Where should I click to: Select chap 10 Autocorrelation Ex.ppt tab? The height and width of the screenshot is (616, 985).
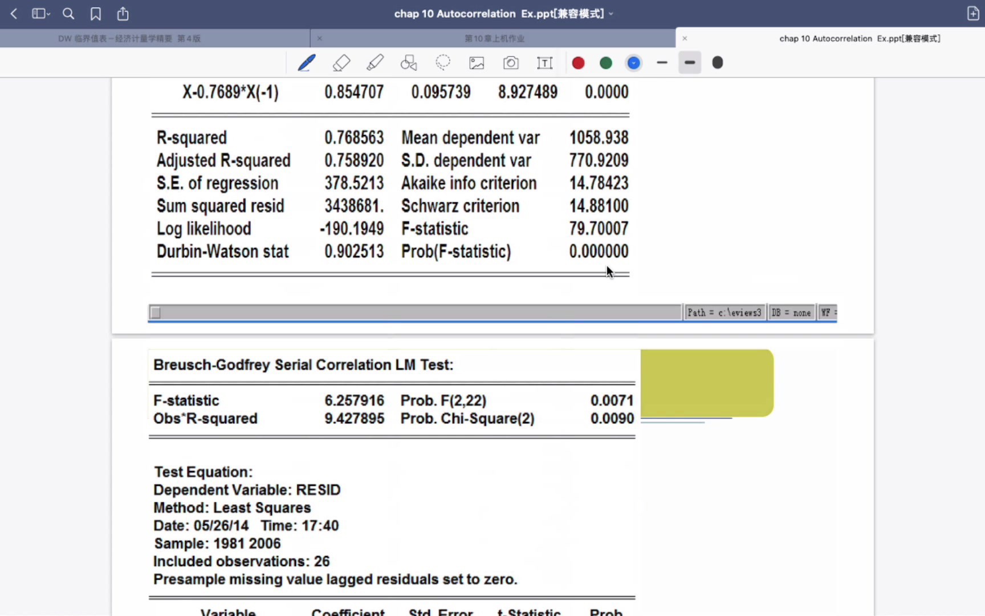pyautogui.click(x=860, y=38)
